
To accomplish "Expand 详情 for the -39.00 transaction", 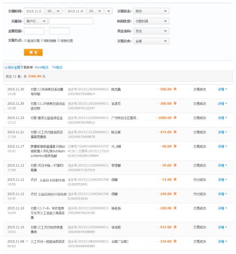I will coord(222,166).
